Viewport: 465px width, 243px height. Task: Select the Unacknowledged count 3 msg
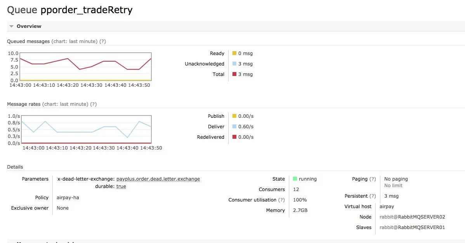(246, 64)
